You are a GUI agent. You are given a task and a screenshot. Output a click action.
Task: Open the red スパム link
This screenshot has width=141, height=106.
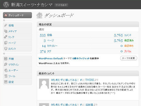(128, 51)
